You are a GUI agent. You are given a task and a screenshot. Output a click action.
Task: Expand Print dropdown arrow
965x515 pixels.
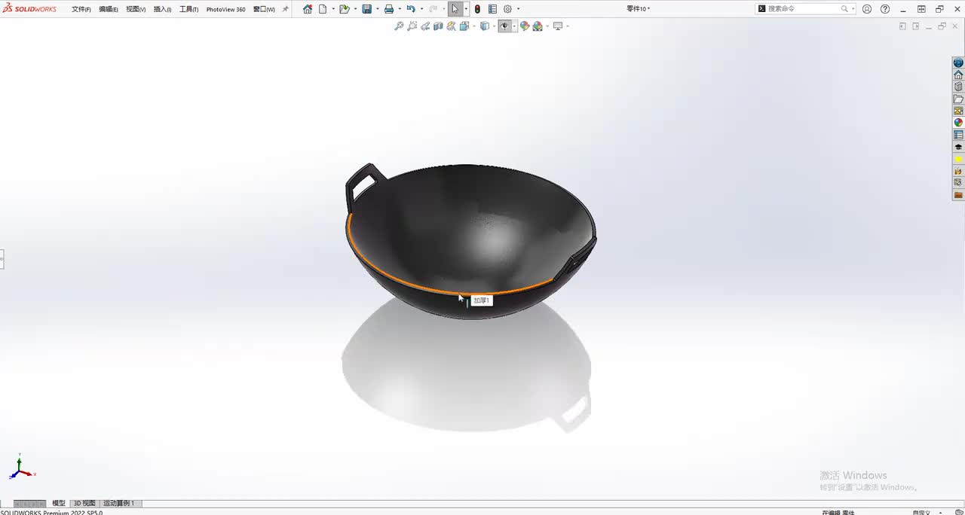point(399,9)
